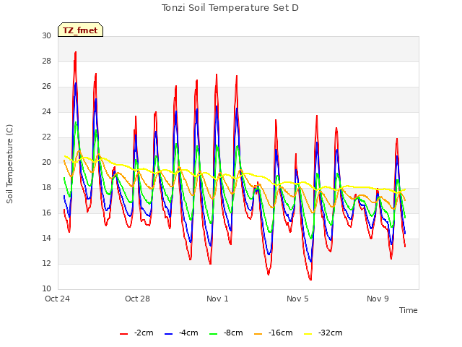Select the -8cm legend label
462x347 pixels.
coord(233,333)
